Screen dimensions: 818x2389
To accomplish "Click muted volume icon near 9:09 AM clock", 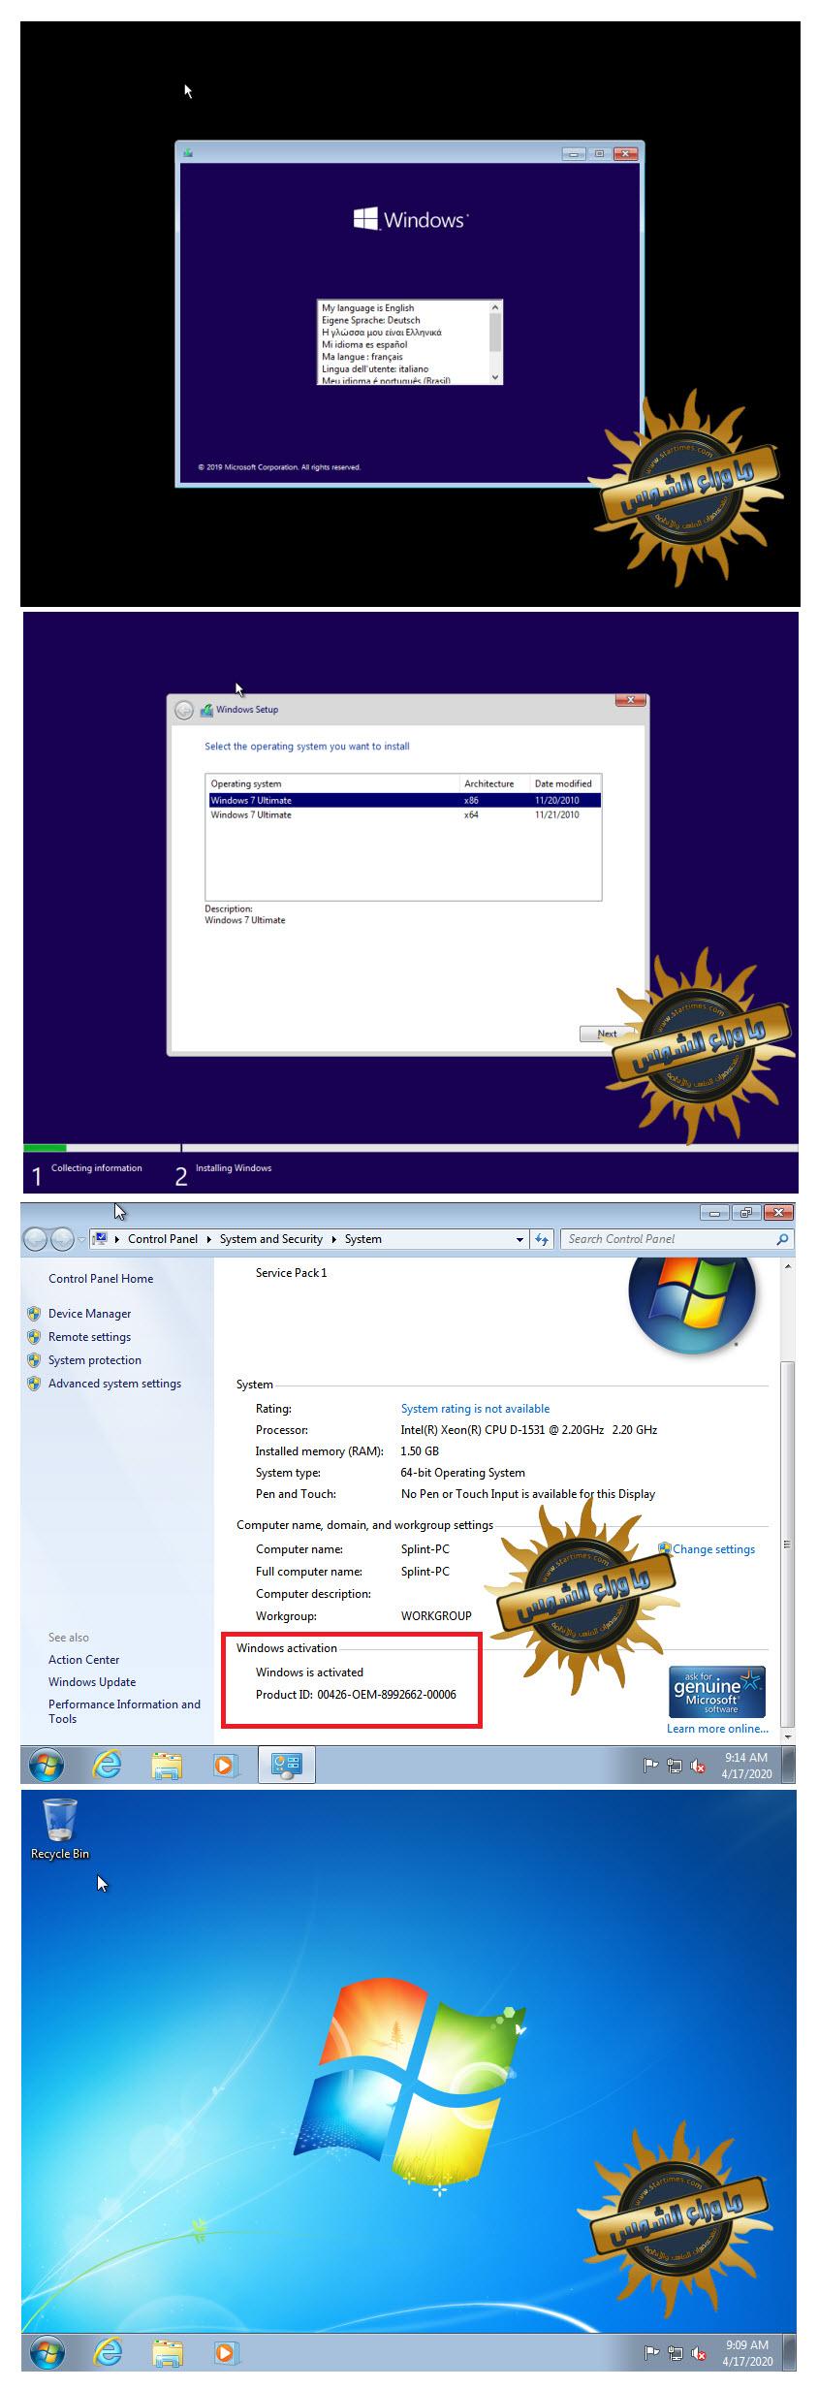I will coord(698,2353).
